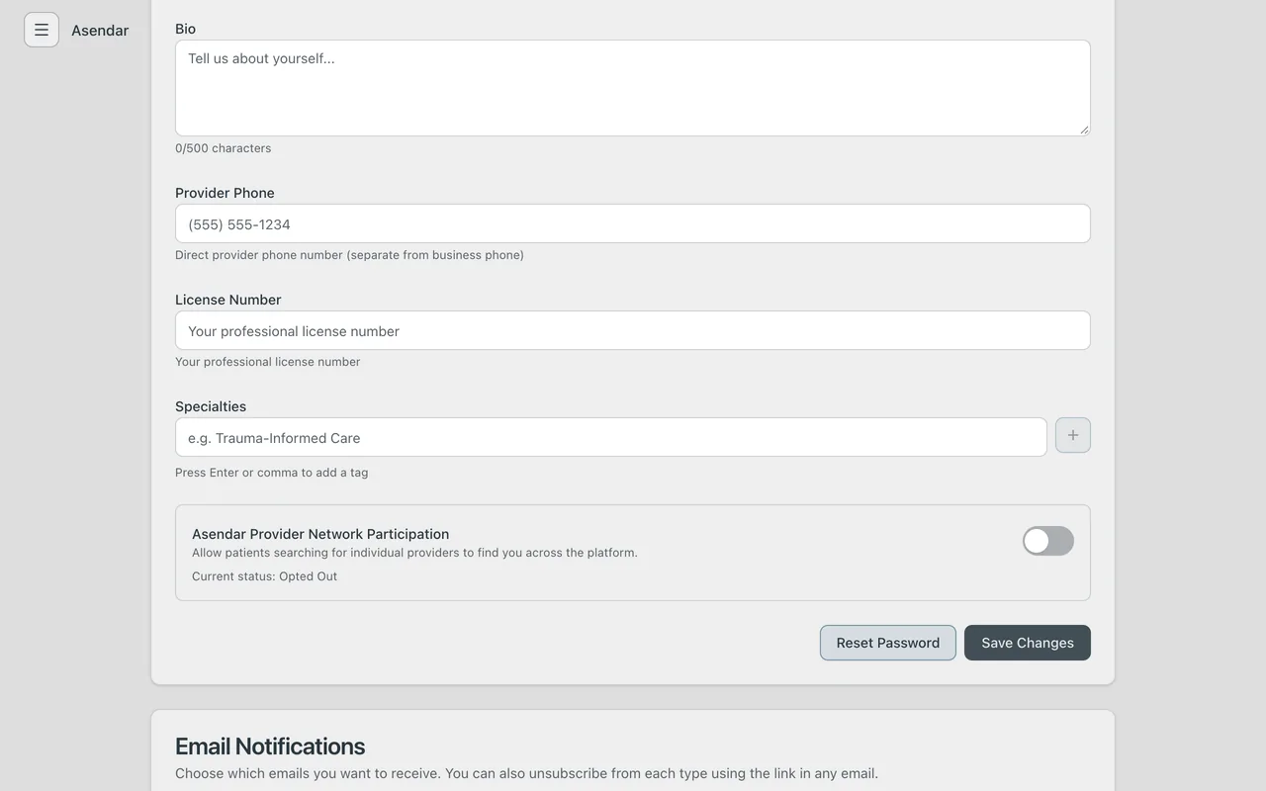Open the hamburger sidebar menu
The width and height of the screenshot is (1266, 791).
click(42, 30)
